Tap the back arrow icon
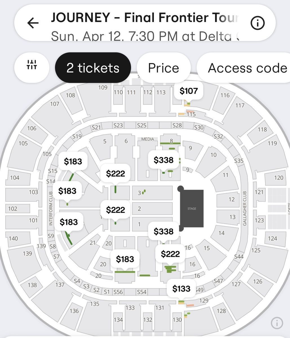The height and width of the screenshot is (338, 290). click(x=33, y=23)
